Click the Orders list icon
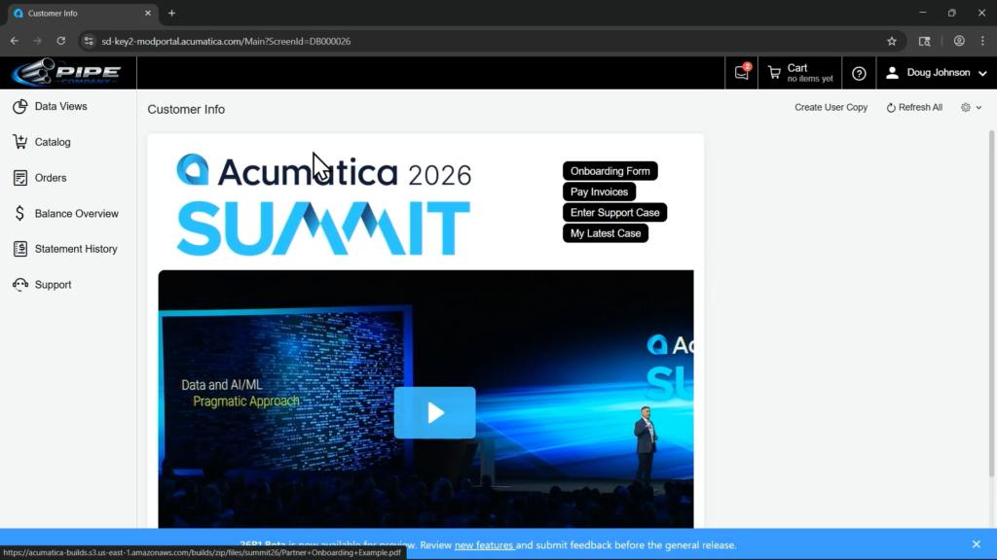The image size is (997, 560). [19, 178]
